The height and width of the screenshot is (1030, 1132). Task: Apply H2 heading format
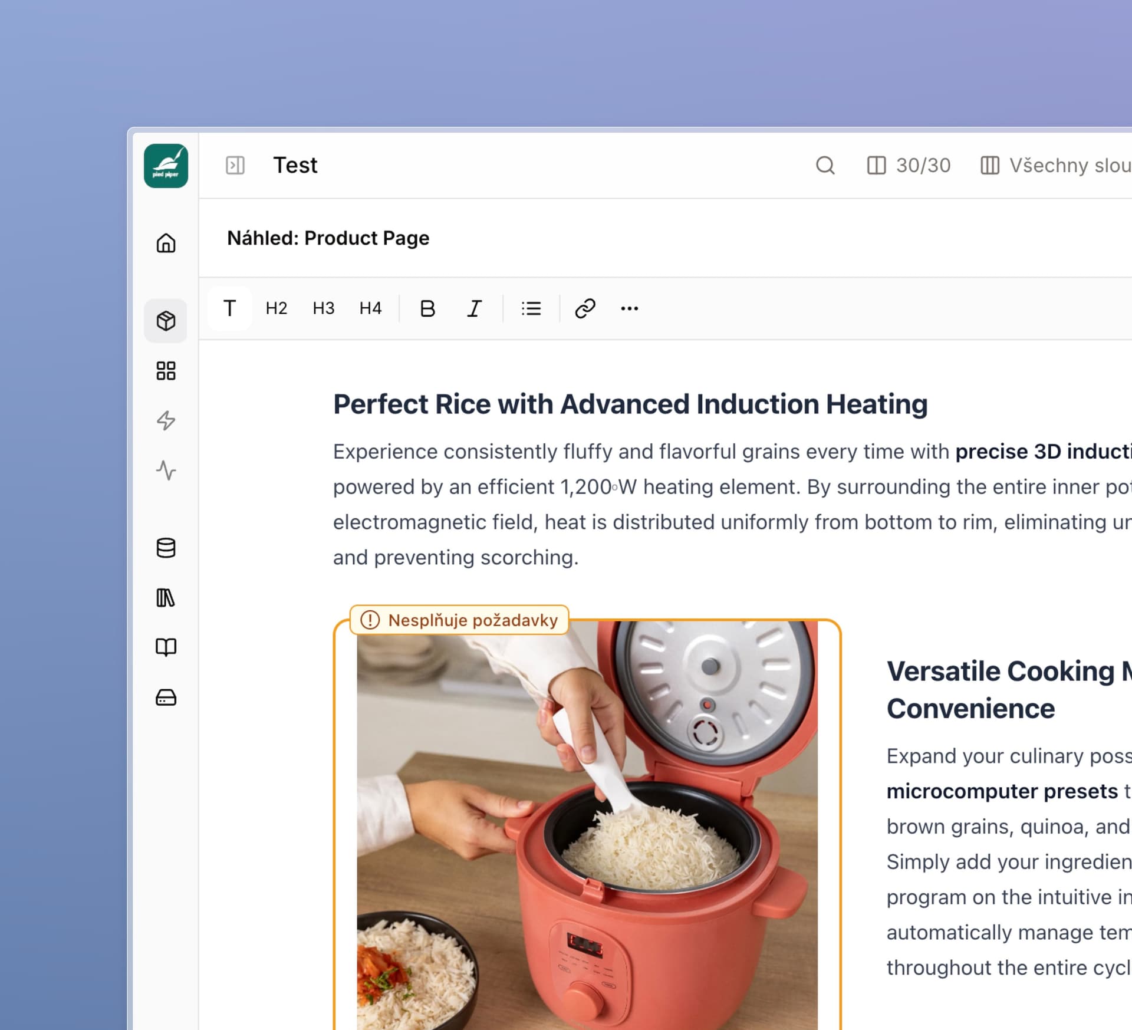pos(277,308)
